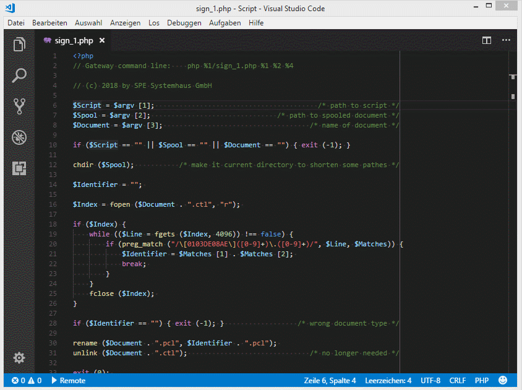The width and height of the screenshot is (522, 390).
Task: Select language mode PHP in status bar
Action: [482, 380]
